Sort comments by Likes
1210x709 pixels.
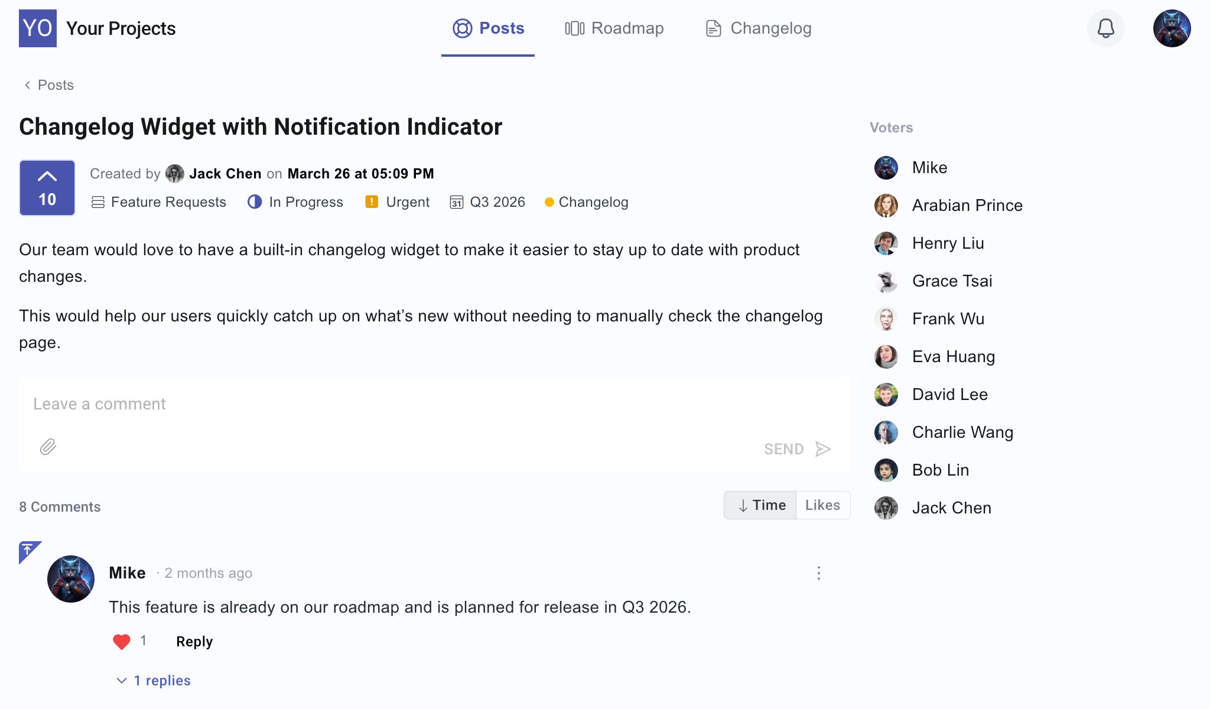pyautogui.click(x=823, y=505)
